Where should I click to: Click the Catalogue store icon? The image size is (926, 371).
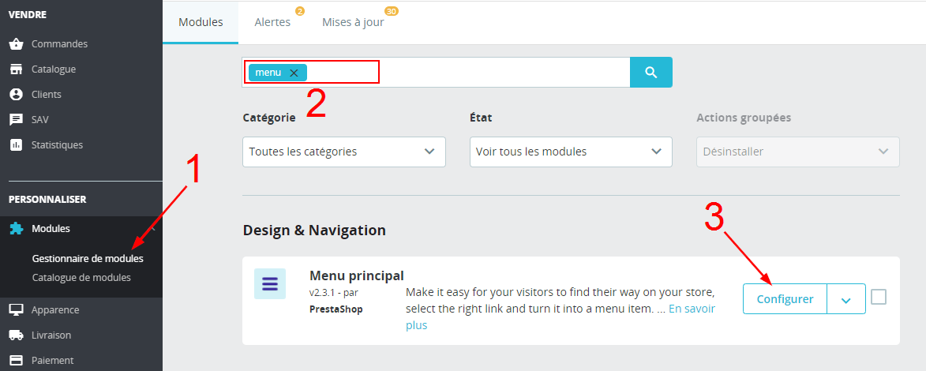pyautogui.click(x=16, y=69)
